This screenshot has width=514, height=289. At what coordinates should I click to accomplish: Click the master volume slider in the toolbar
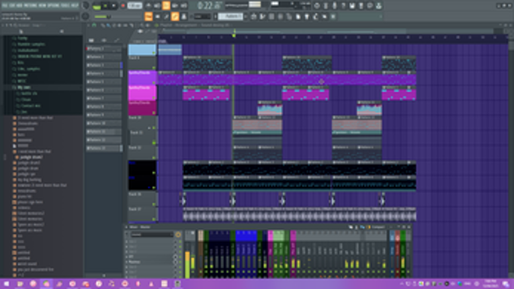[102, 17]
